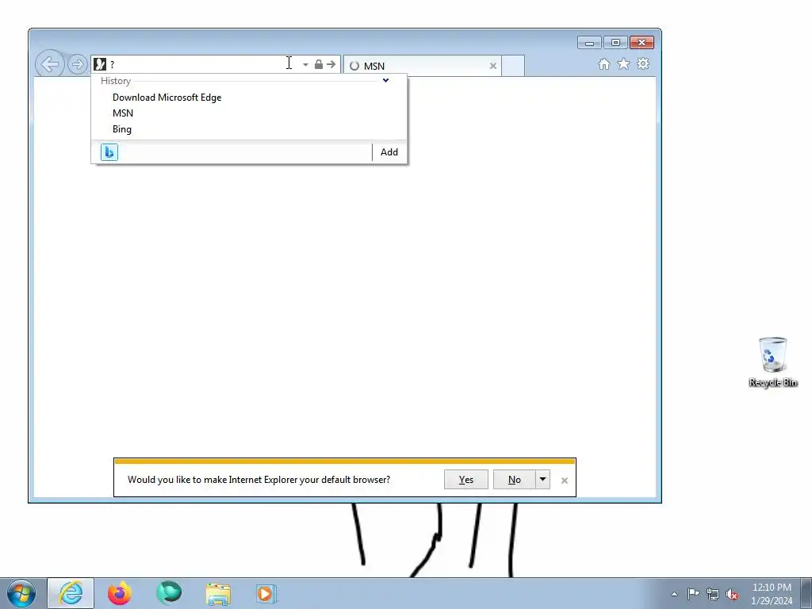The width and height of the screenshot is (812, 609).
Task: Click the network status tray icon
Action: pyautogui.click(x=713, y=594)
